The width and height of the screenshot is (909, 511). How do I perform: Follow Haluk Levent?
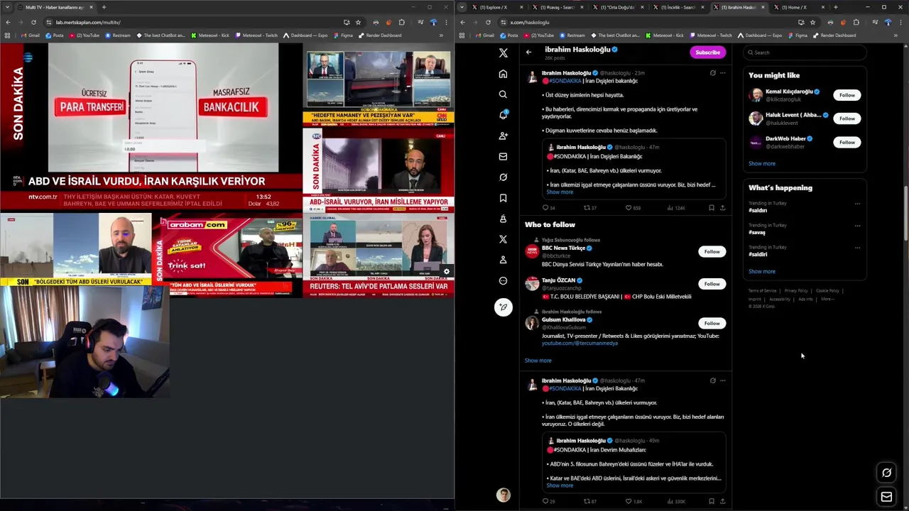[847, 119]
